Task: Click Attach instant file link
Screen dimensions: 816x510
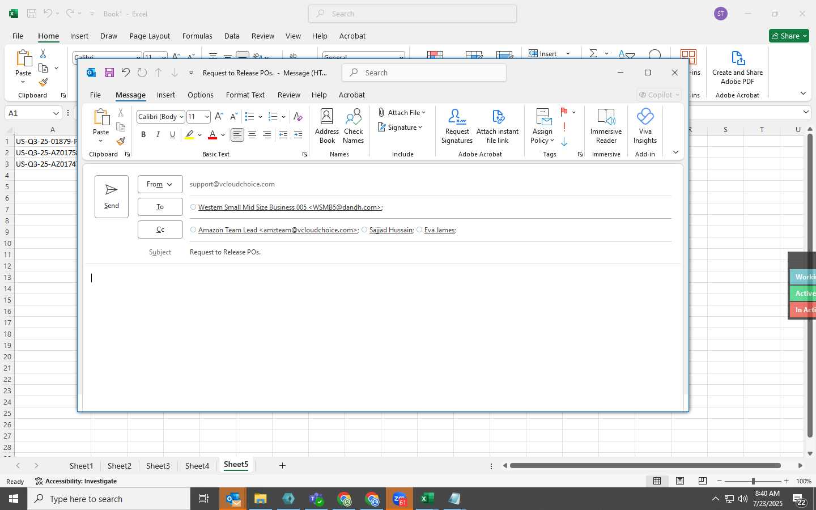Action: coord(498,126)
